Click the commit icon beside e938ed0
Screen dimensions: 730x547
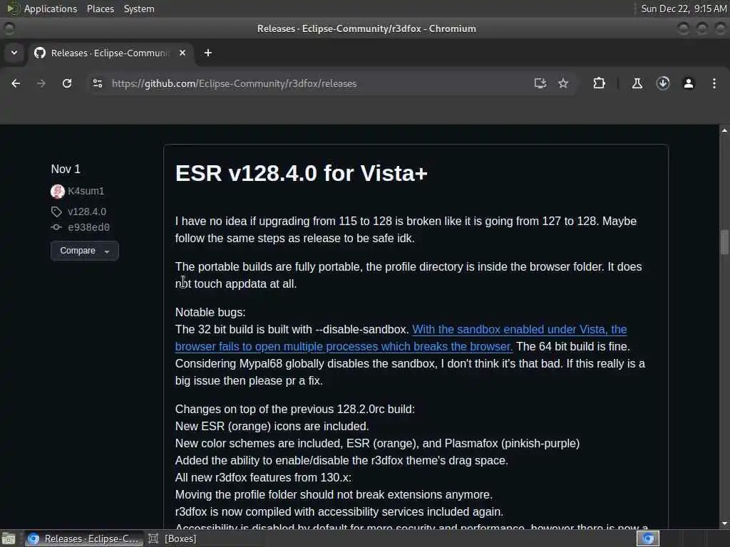point(56,227)
